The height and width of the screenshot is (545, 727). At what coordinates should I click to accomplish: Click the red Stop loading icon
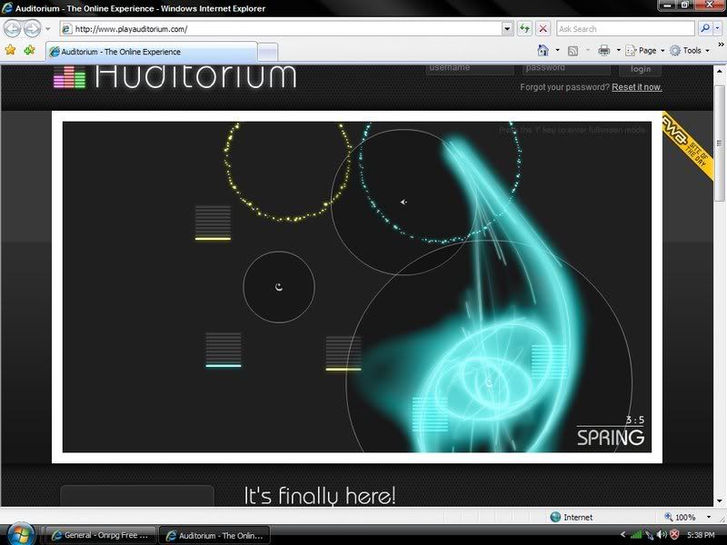click(543, 29)
